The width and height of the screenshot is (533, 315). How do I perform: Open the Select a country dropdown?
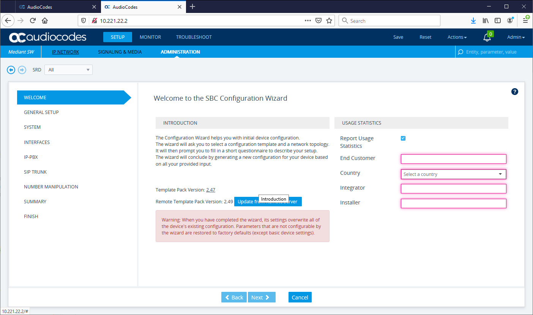[453, 174]
